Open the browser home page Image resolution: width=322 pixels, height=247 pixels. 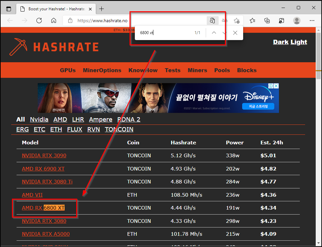pyautogui.click(x=54, y=21)
